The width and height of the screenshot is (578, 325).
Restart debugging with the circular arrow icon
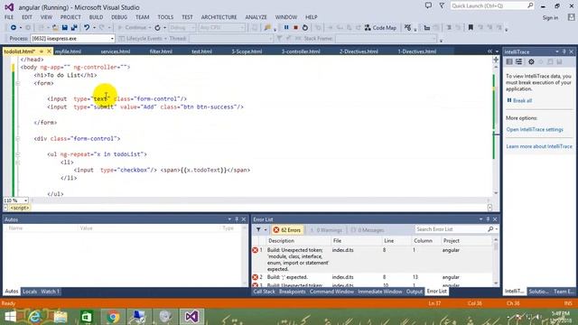coord(305,28)
